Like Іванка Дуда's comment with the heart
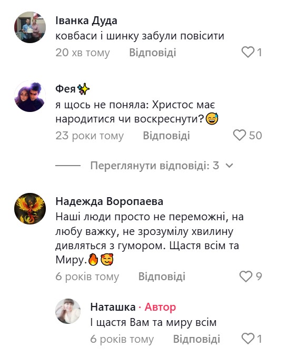287x358 pixels. [x=248, y=52]
